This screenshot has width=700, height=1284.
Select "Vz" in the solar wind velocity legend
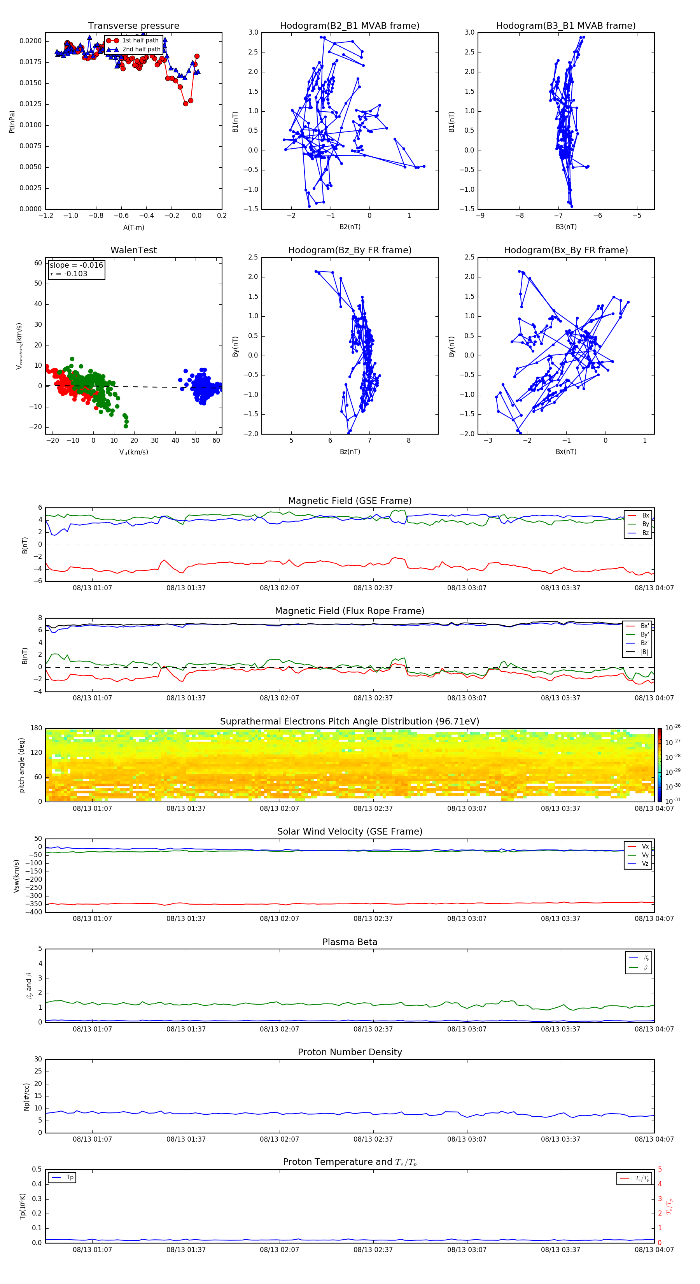click(638, 864)
